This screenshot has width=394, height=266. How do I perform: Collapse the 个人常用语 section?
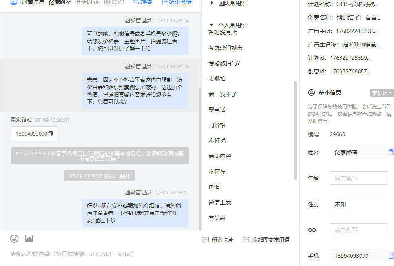(212, 25)
